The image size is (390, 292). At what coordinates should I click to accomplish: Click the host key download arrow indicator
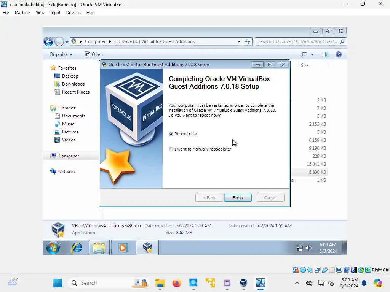(x=368, y=270)
